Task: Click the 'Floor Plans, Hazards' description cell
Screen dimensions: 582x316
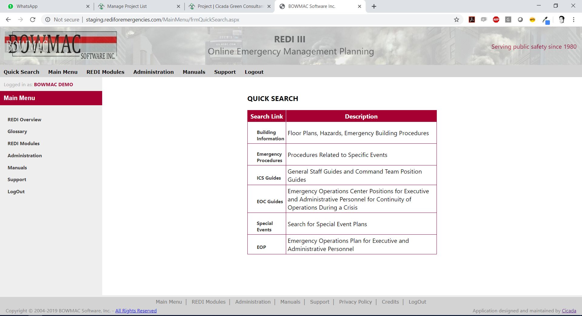Action: click(x=361, y=133)
